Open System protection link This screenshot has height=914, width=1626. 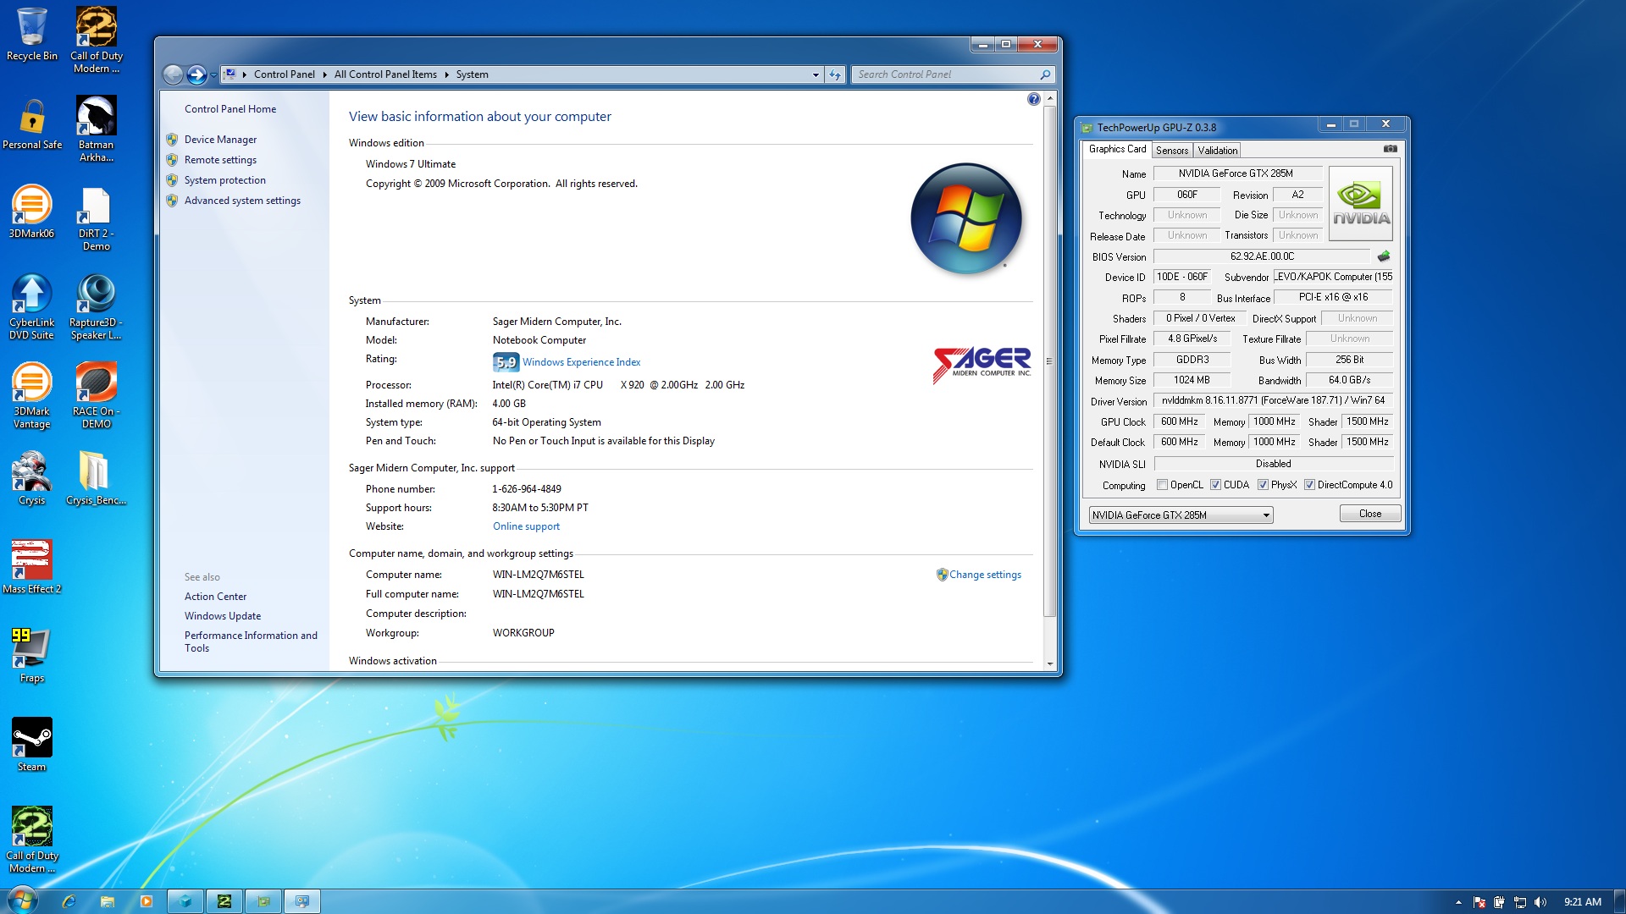[x=225, y=180]
